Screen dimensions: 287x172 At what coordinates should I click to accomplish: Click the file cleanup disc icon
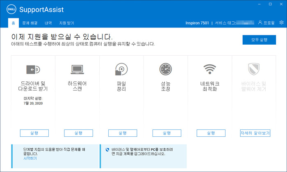tap(122, 69)
